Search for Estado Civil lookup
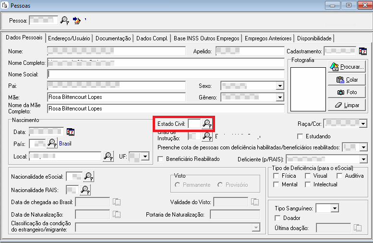The height and width of the screenshot is (243, 373). point(207,124)
